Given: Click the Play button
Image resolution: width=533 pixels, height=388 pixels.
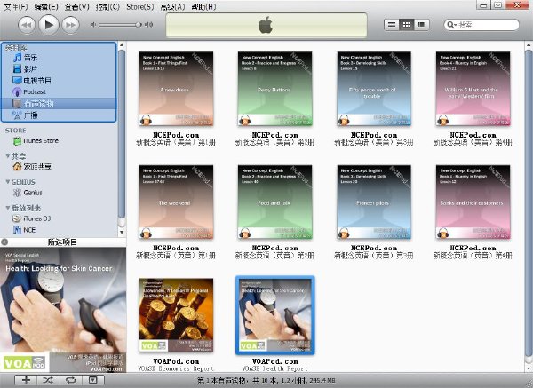Looking at the screenshot, I should coord(49,25).
